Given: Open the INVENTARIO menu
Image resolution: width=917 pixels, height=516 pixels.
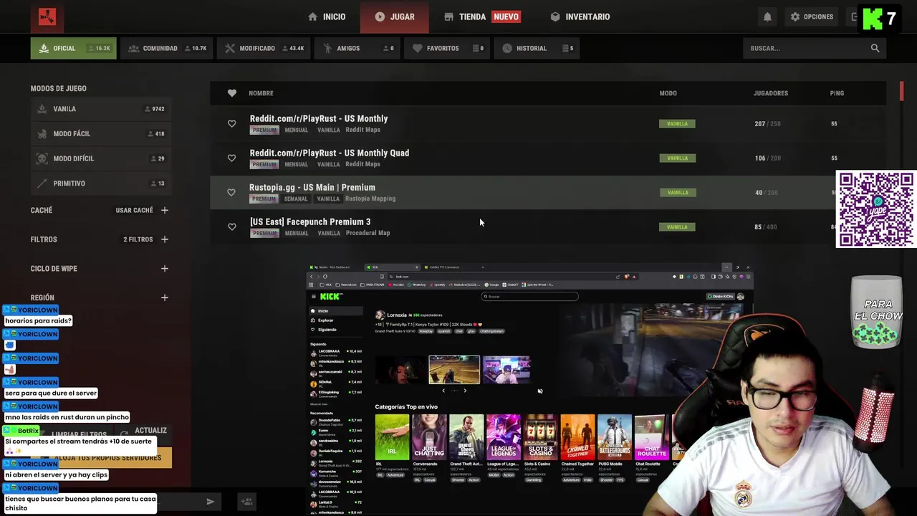Looking at the screenshot, I should pos(580,16).
